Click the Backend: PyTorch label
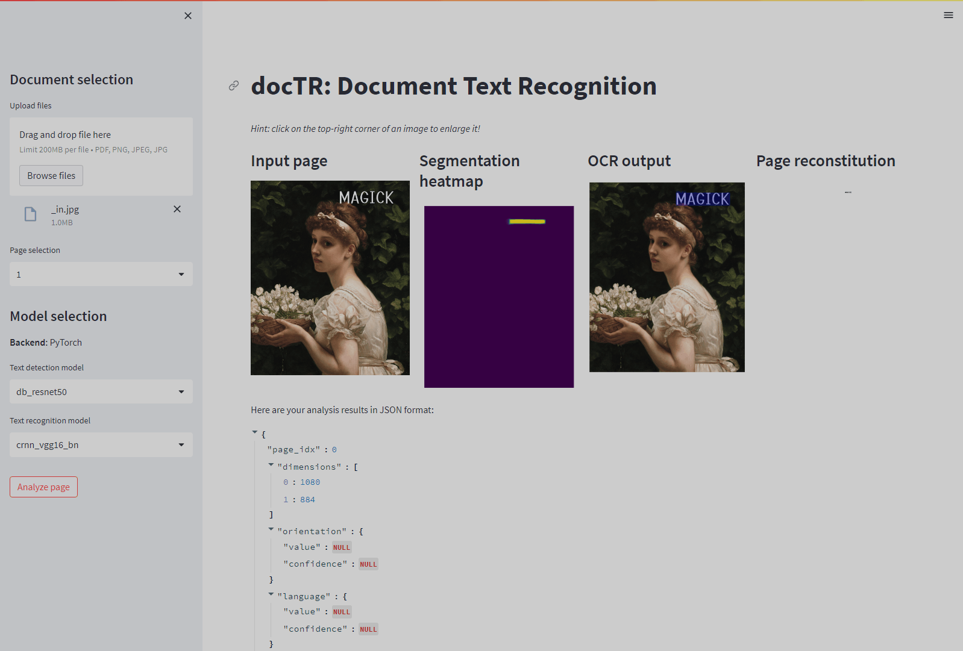 click(x=46, y=342)
